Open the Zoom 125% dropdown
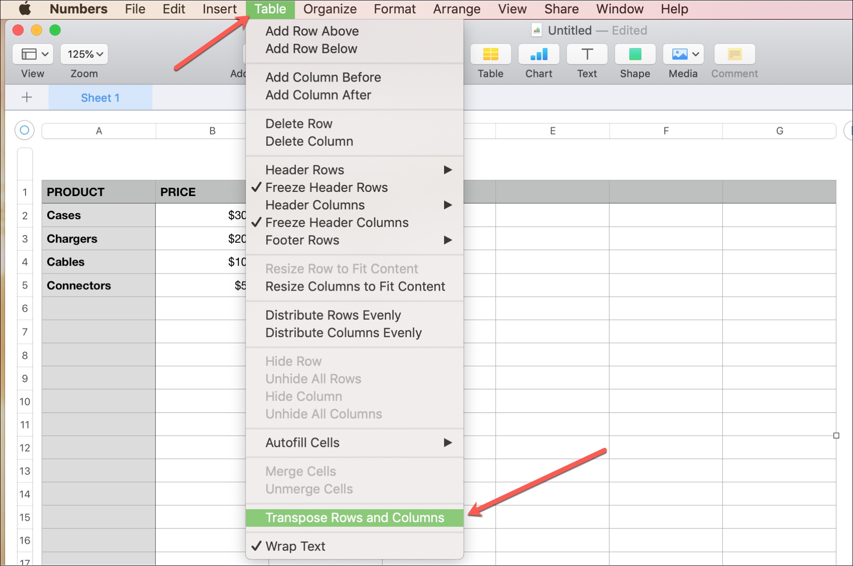 (85, 54)
